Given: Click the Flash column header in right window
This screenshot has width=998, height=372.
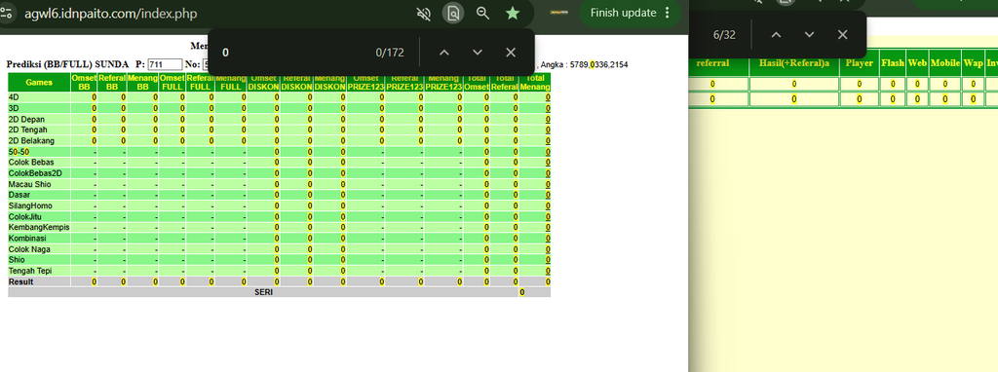Looking at the screenshot, I should pos(893,63).
